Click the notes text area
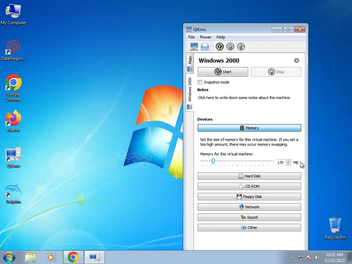352x264 pixels. [x=244, y=98]
